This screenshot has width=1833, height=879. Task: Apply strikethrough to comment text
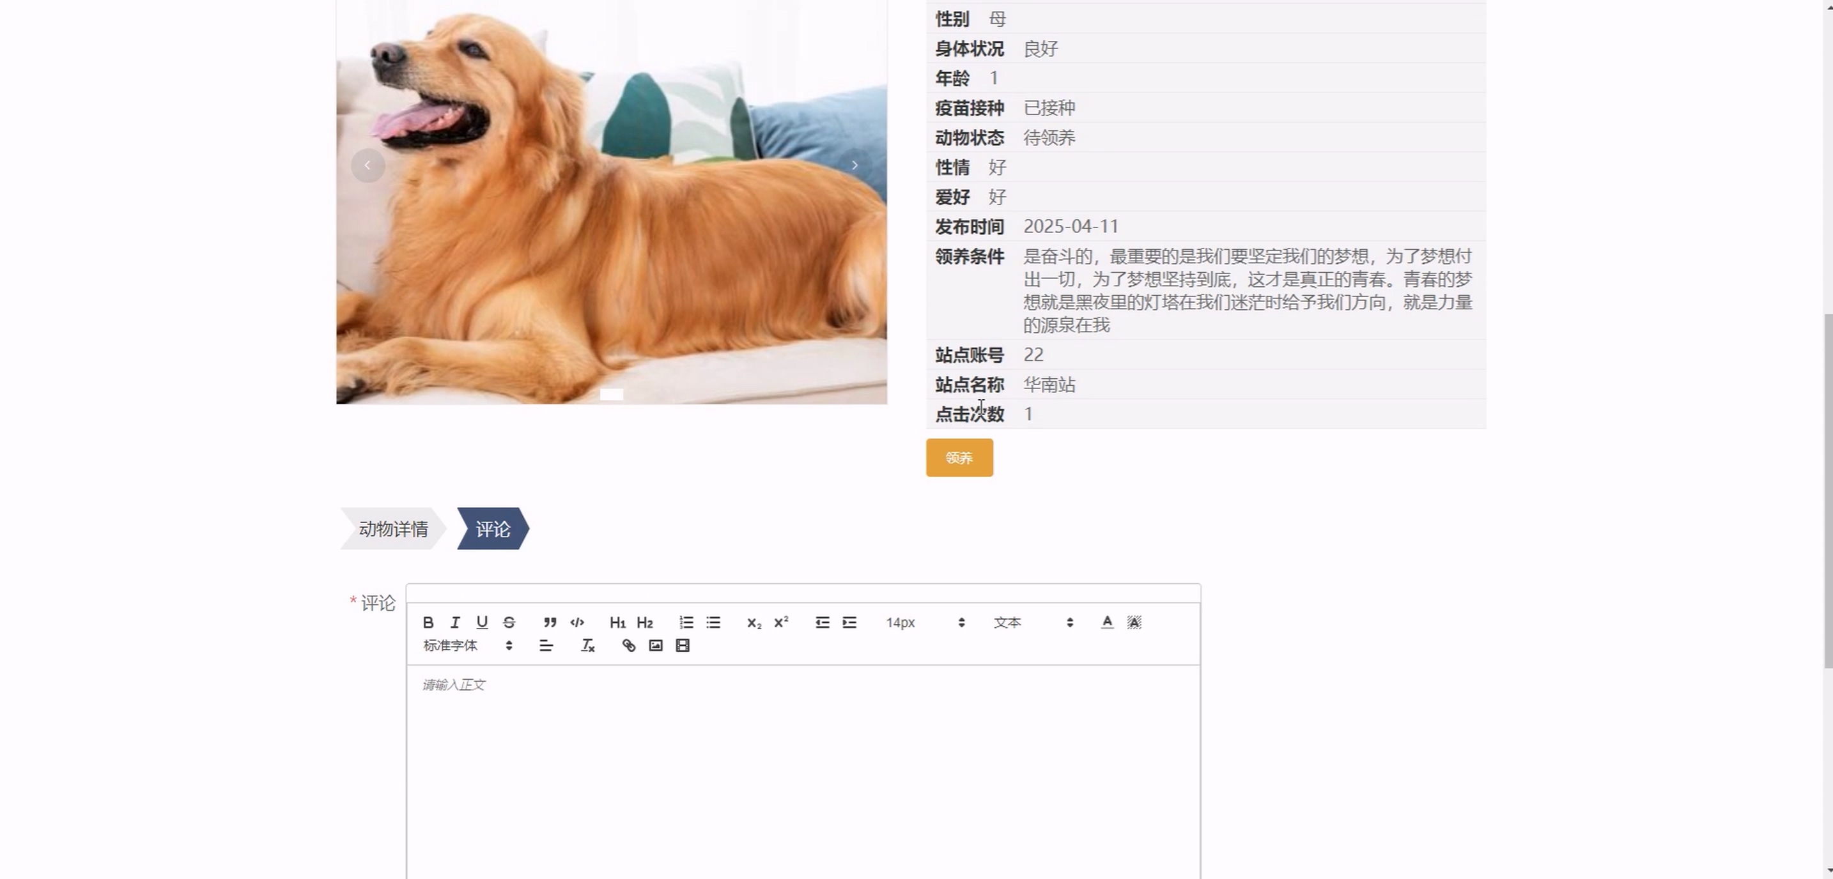coord(509,622)
